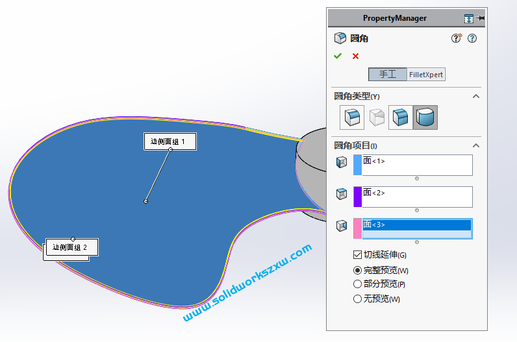Click the highlighted 面<3> selection box
The width and height of the screenshot is (517, 342).
(x=417, y=228)
